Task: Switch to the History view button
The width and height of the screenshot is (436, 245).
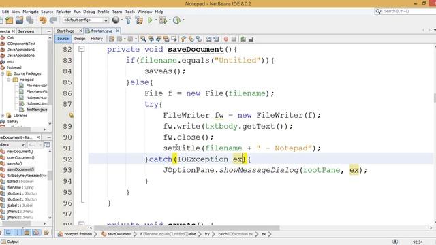Action: pyautogui.click(x=97, y=39)
